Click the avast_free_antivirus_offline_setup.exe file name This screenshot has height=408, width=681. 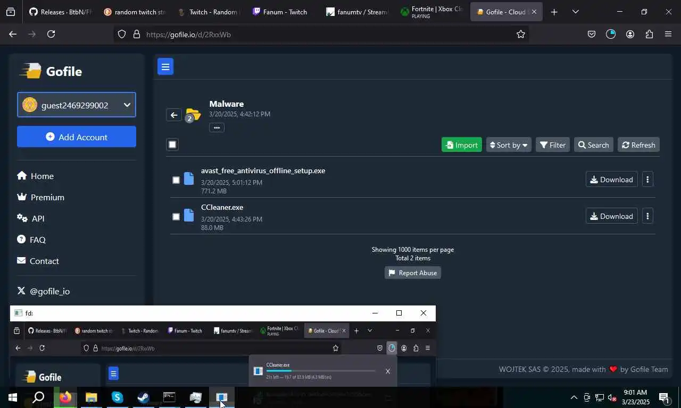coord(263,171)
